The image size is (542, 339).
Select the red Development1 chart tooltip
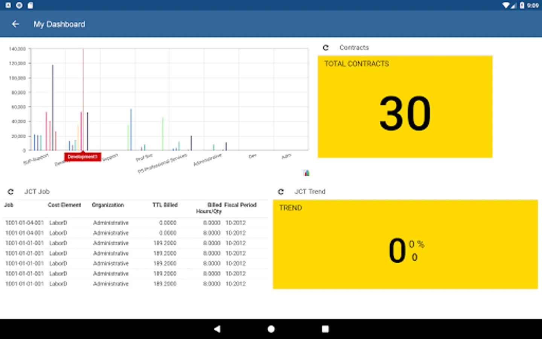(82, 157)
